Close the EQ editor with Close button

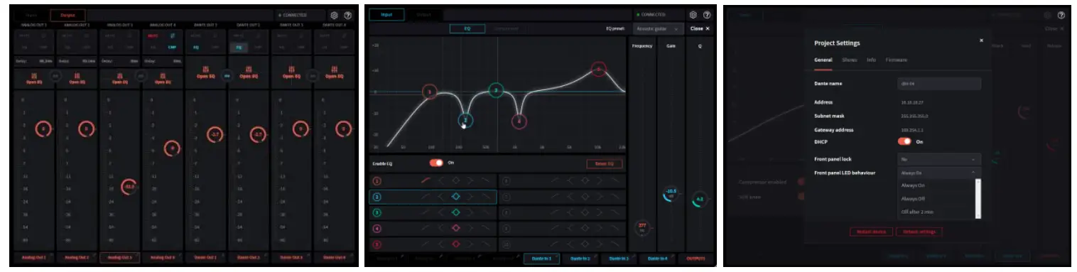click(700, 28)
